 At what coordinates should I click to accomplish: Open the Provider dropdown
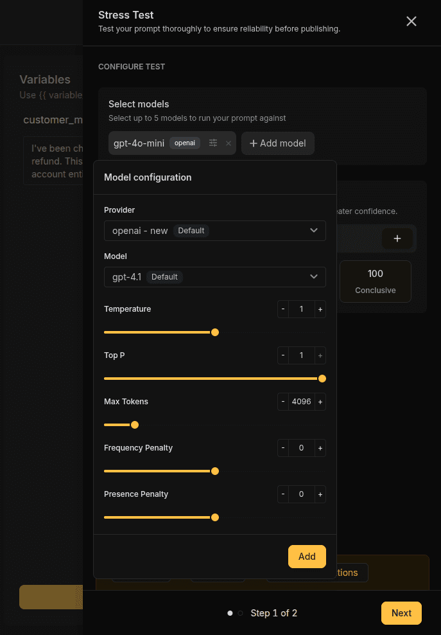[x=215, y=231]
